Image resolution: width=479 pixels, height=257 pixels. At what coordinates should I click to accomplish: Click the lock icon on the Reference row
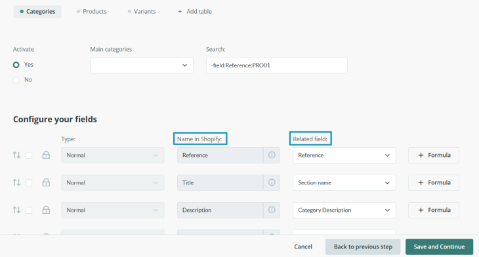pos(46,155)
